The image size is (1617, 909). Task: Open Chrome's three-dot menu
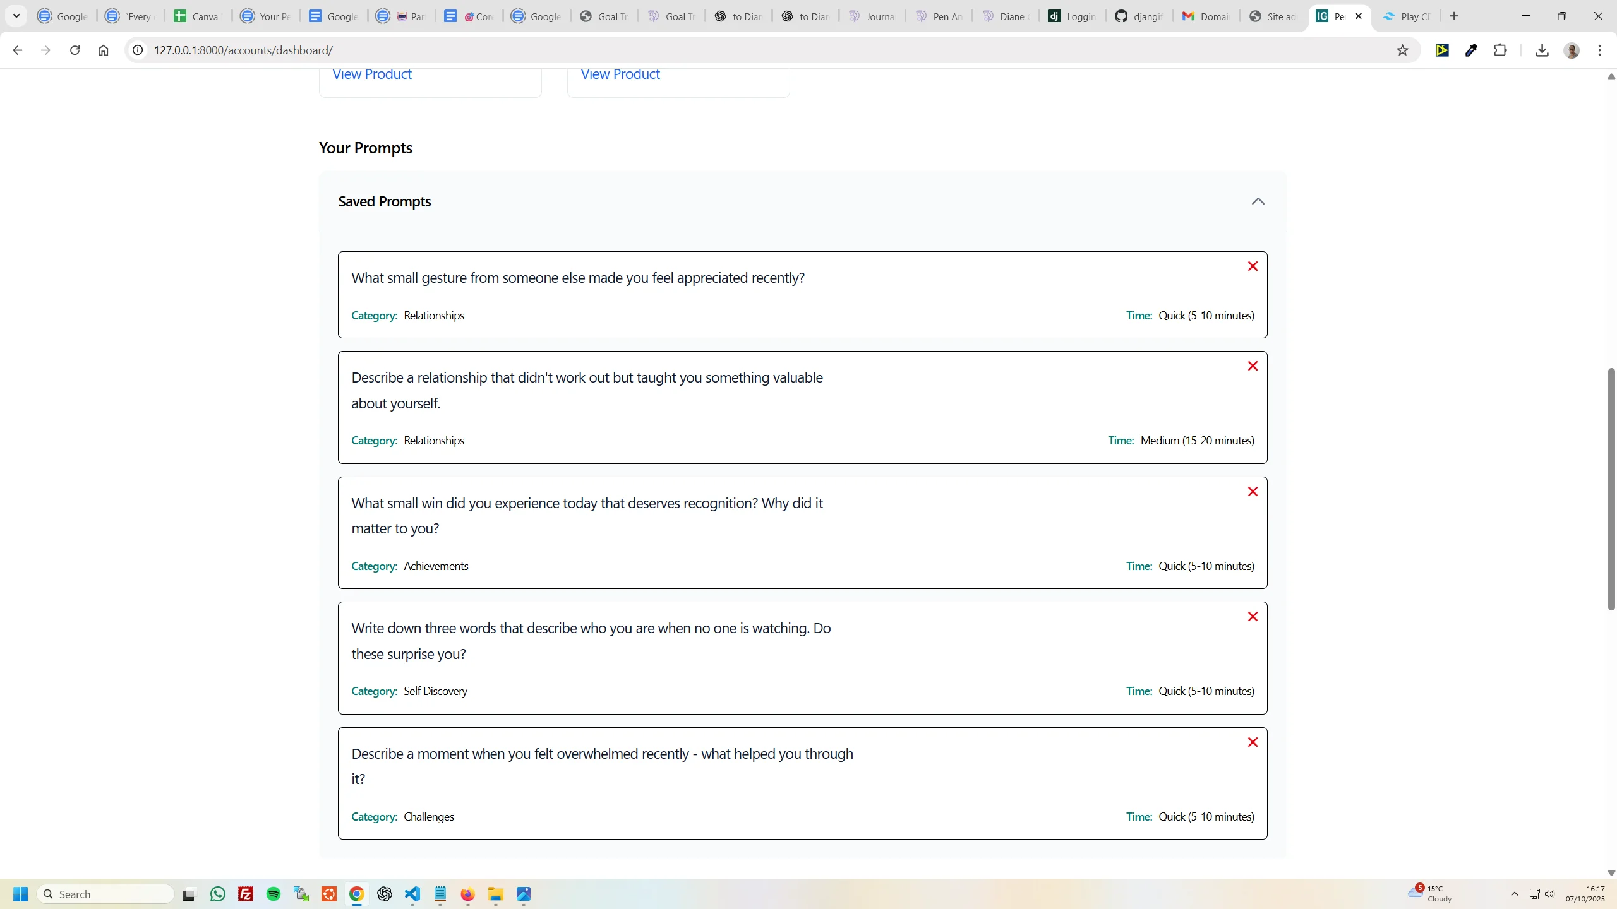(1599, 50)
